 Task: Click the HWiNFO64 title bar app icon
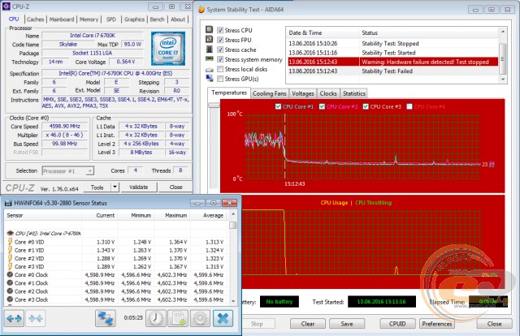coord(8,203)
